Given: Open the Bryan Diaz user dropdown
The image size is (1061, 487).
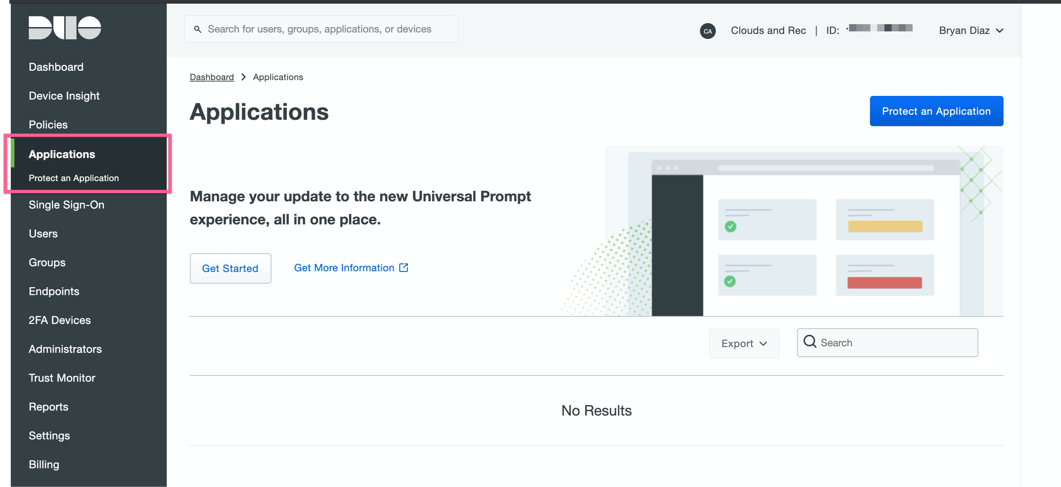Looking at the screenshot, I should [x=970, y=30].
